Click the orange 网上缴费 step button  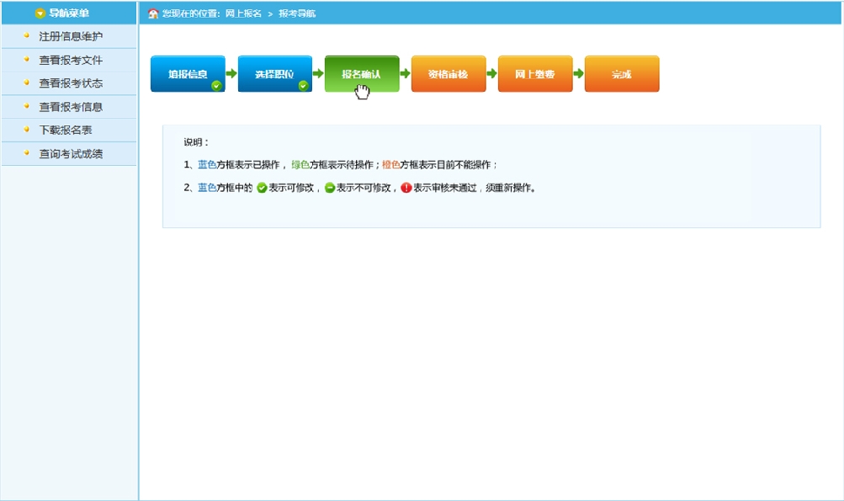click(534, 73)
